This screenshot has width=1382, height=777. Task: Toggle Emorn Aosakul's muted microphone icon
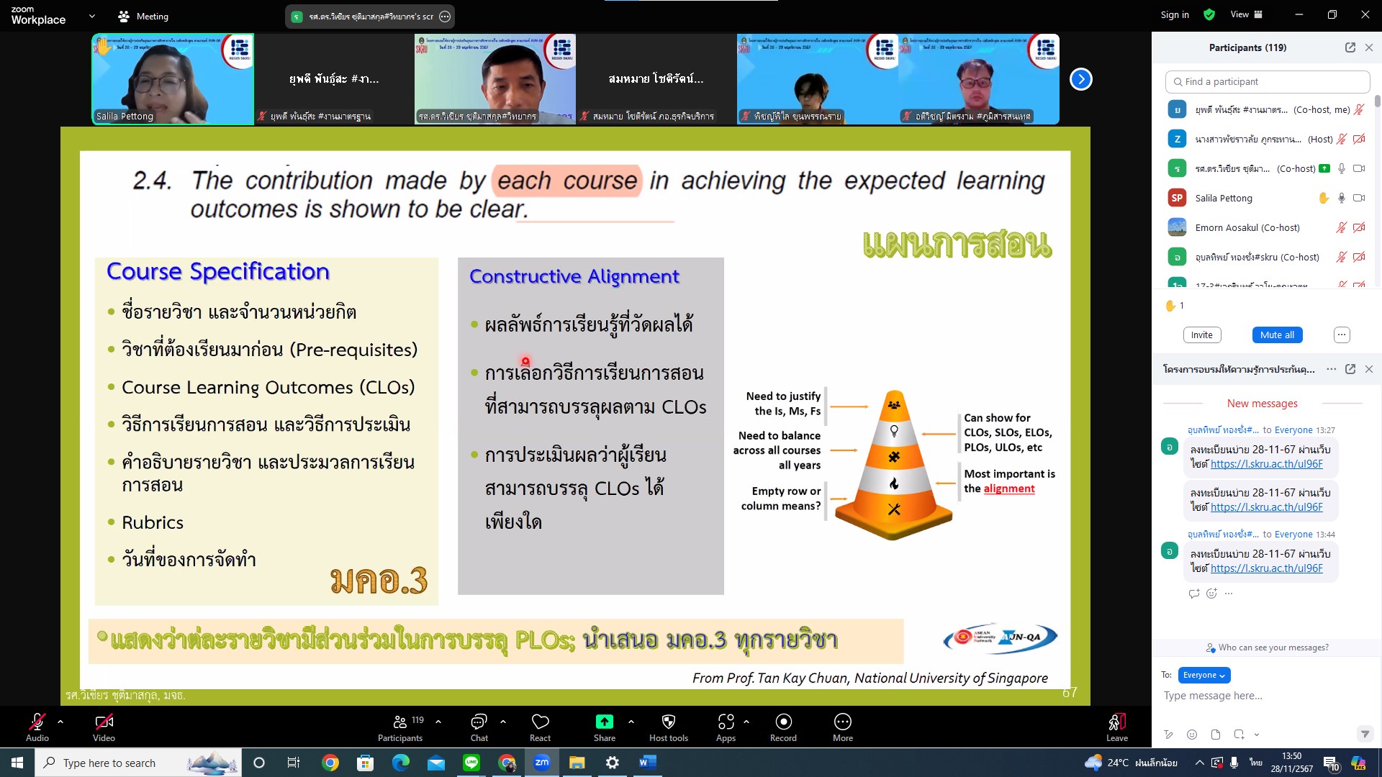1342,227
